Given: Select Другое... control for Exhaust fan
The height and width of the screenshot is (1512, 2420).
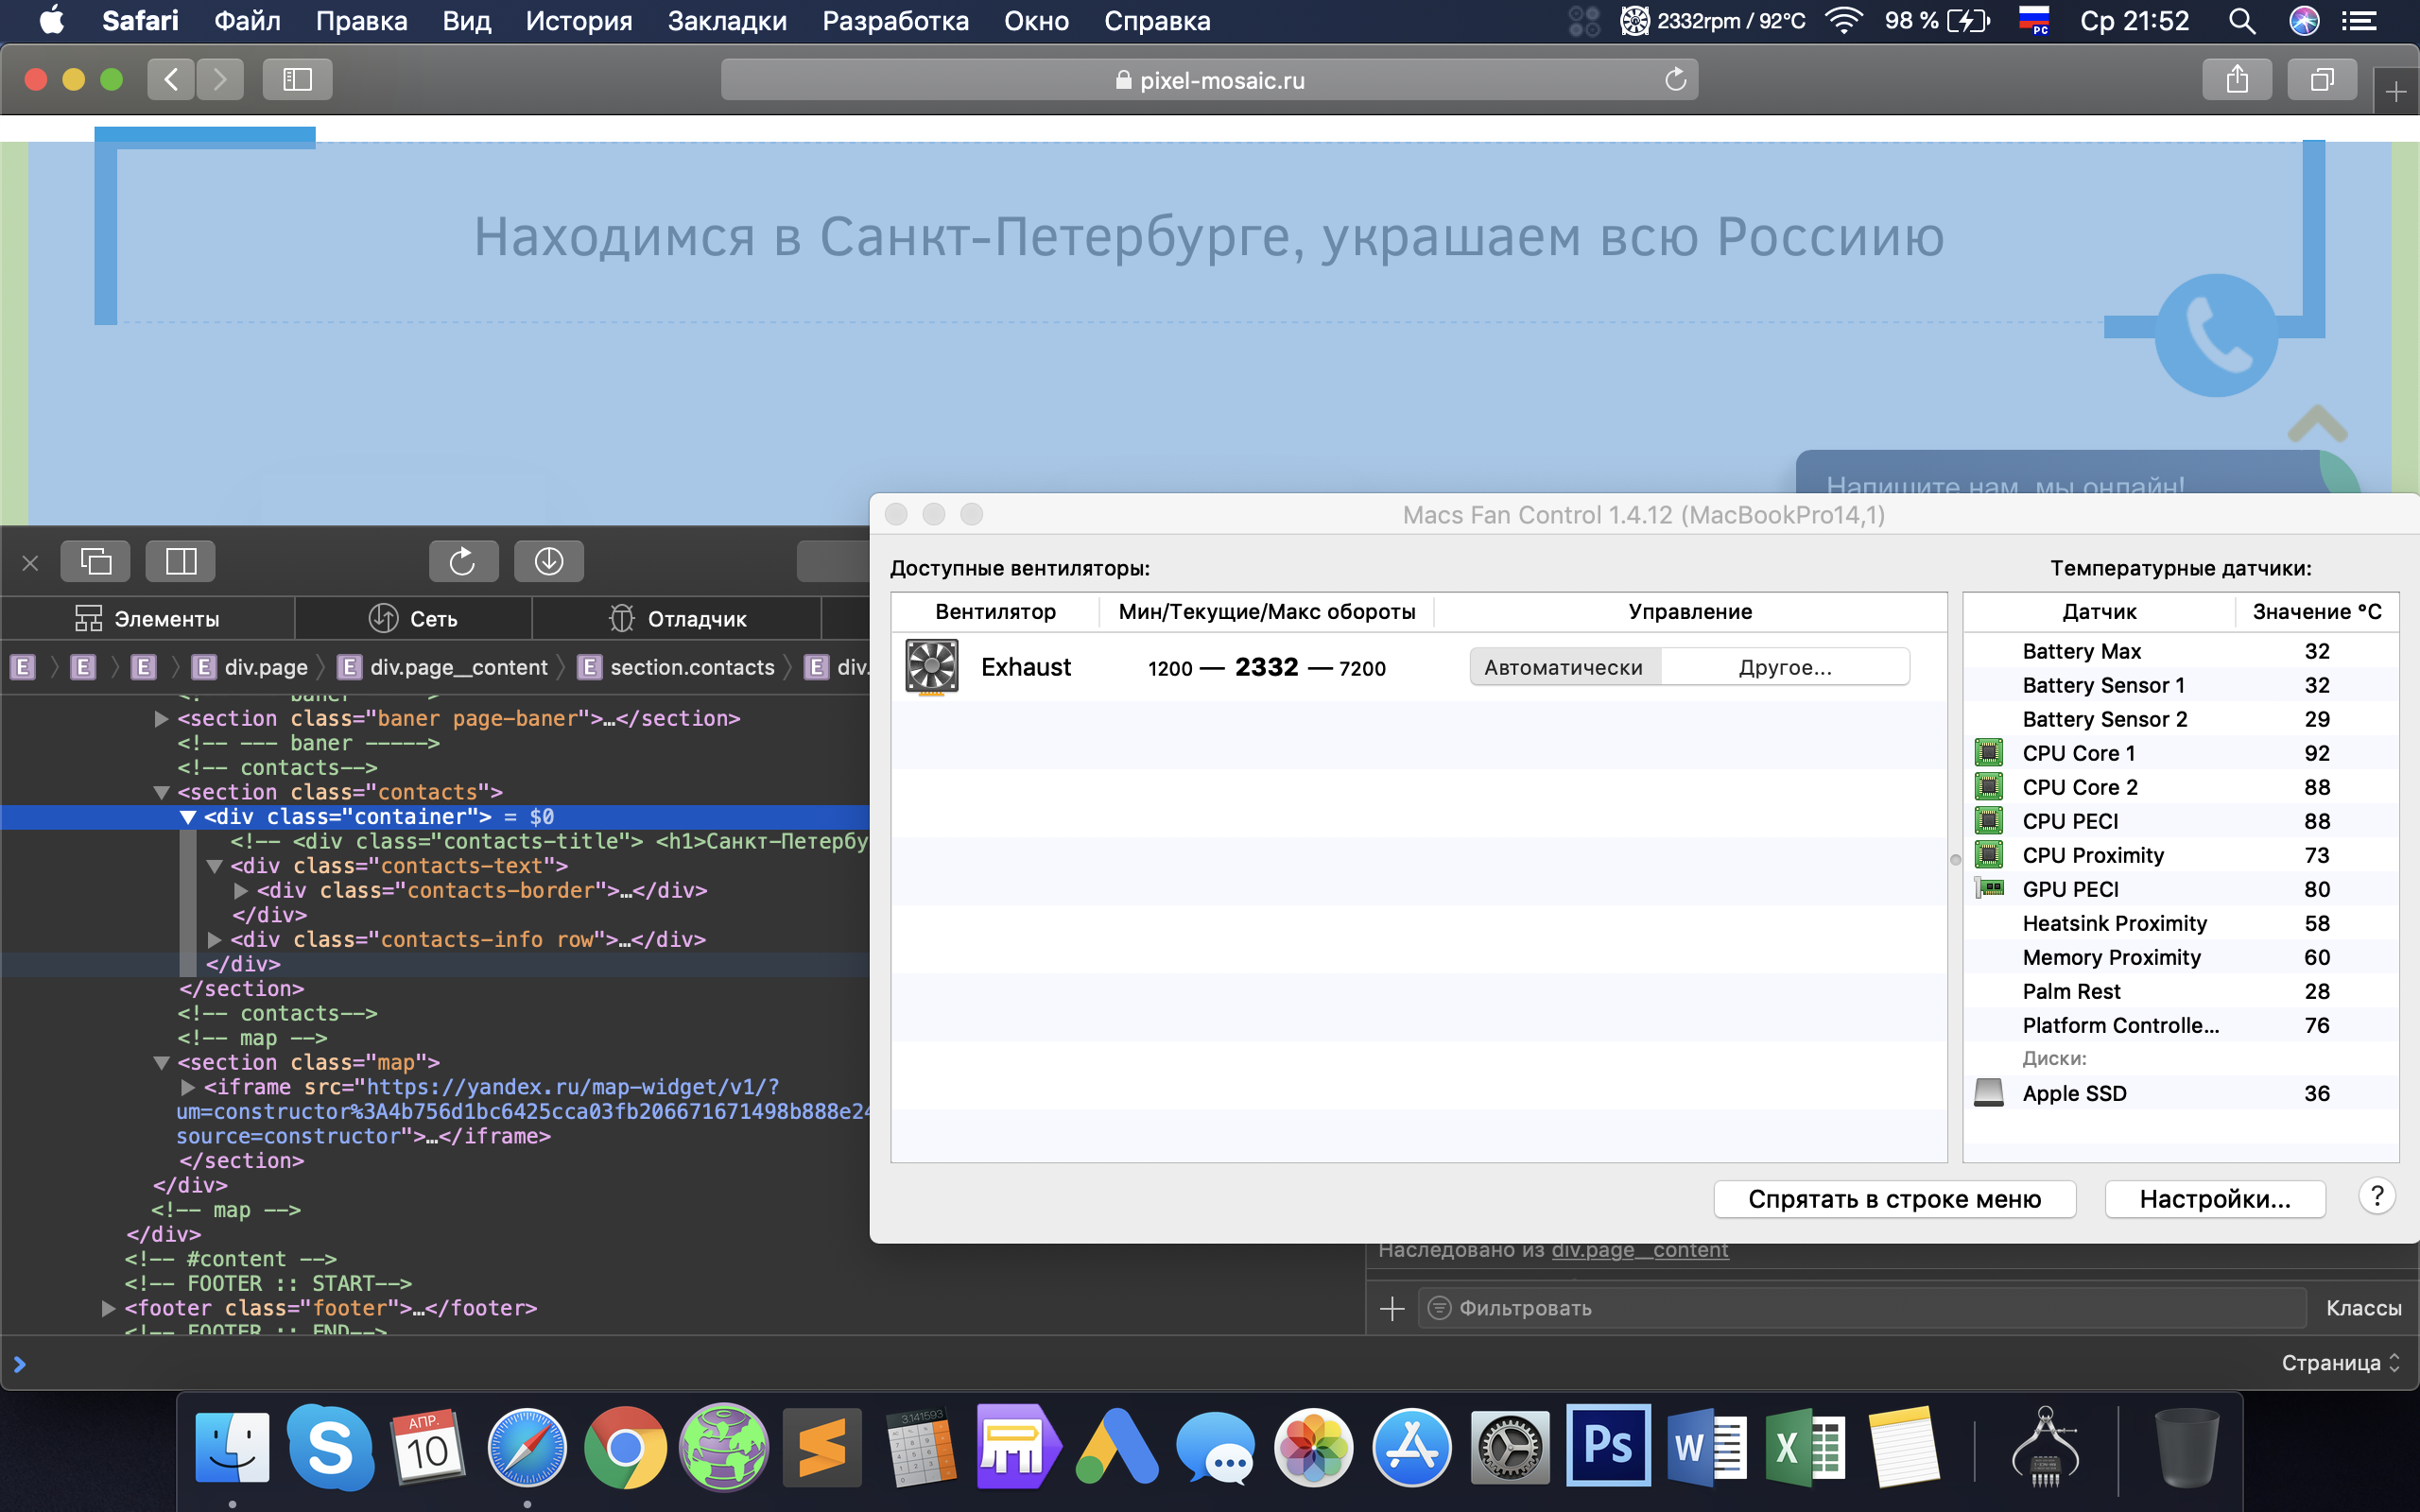Looking at the screenshot, I should click(x=1785, y=667).
